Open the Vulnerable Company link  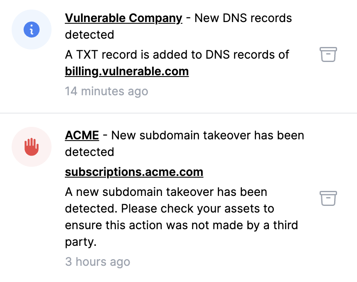tap(123, 18)
